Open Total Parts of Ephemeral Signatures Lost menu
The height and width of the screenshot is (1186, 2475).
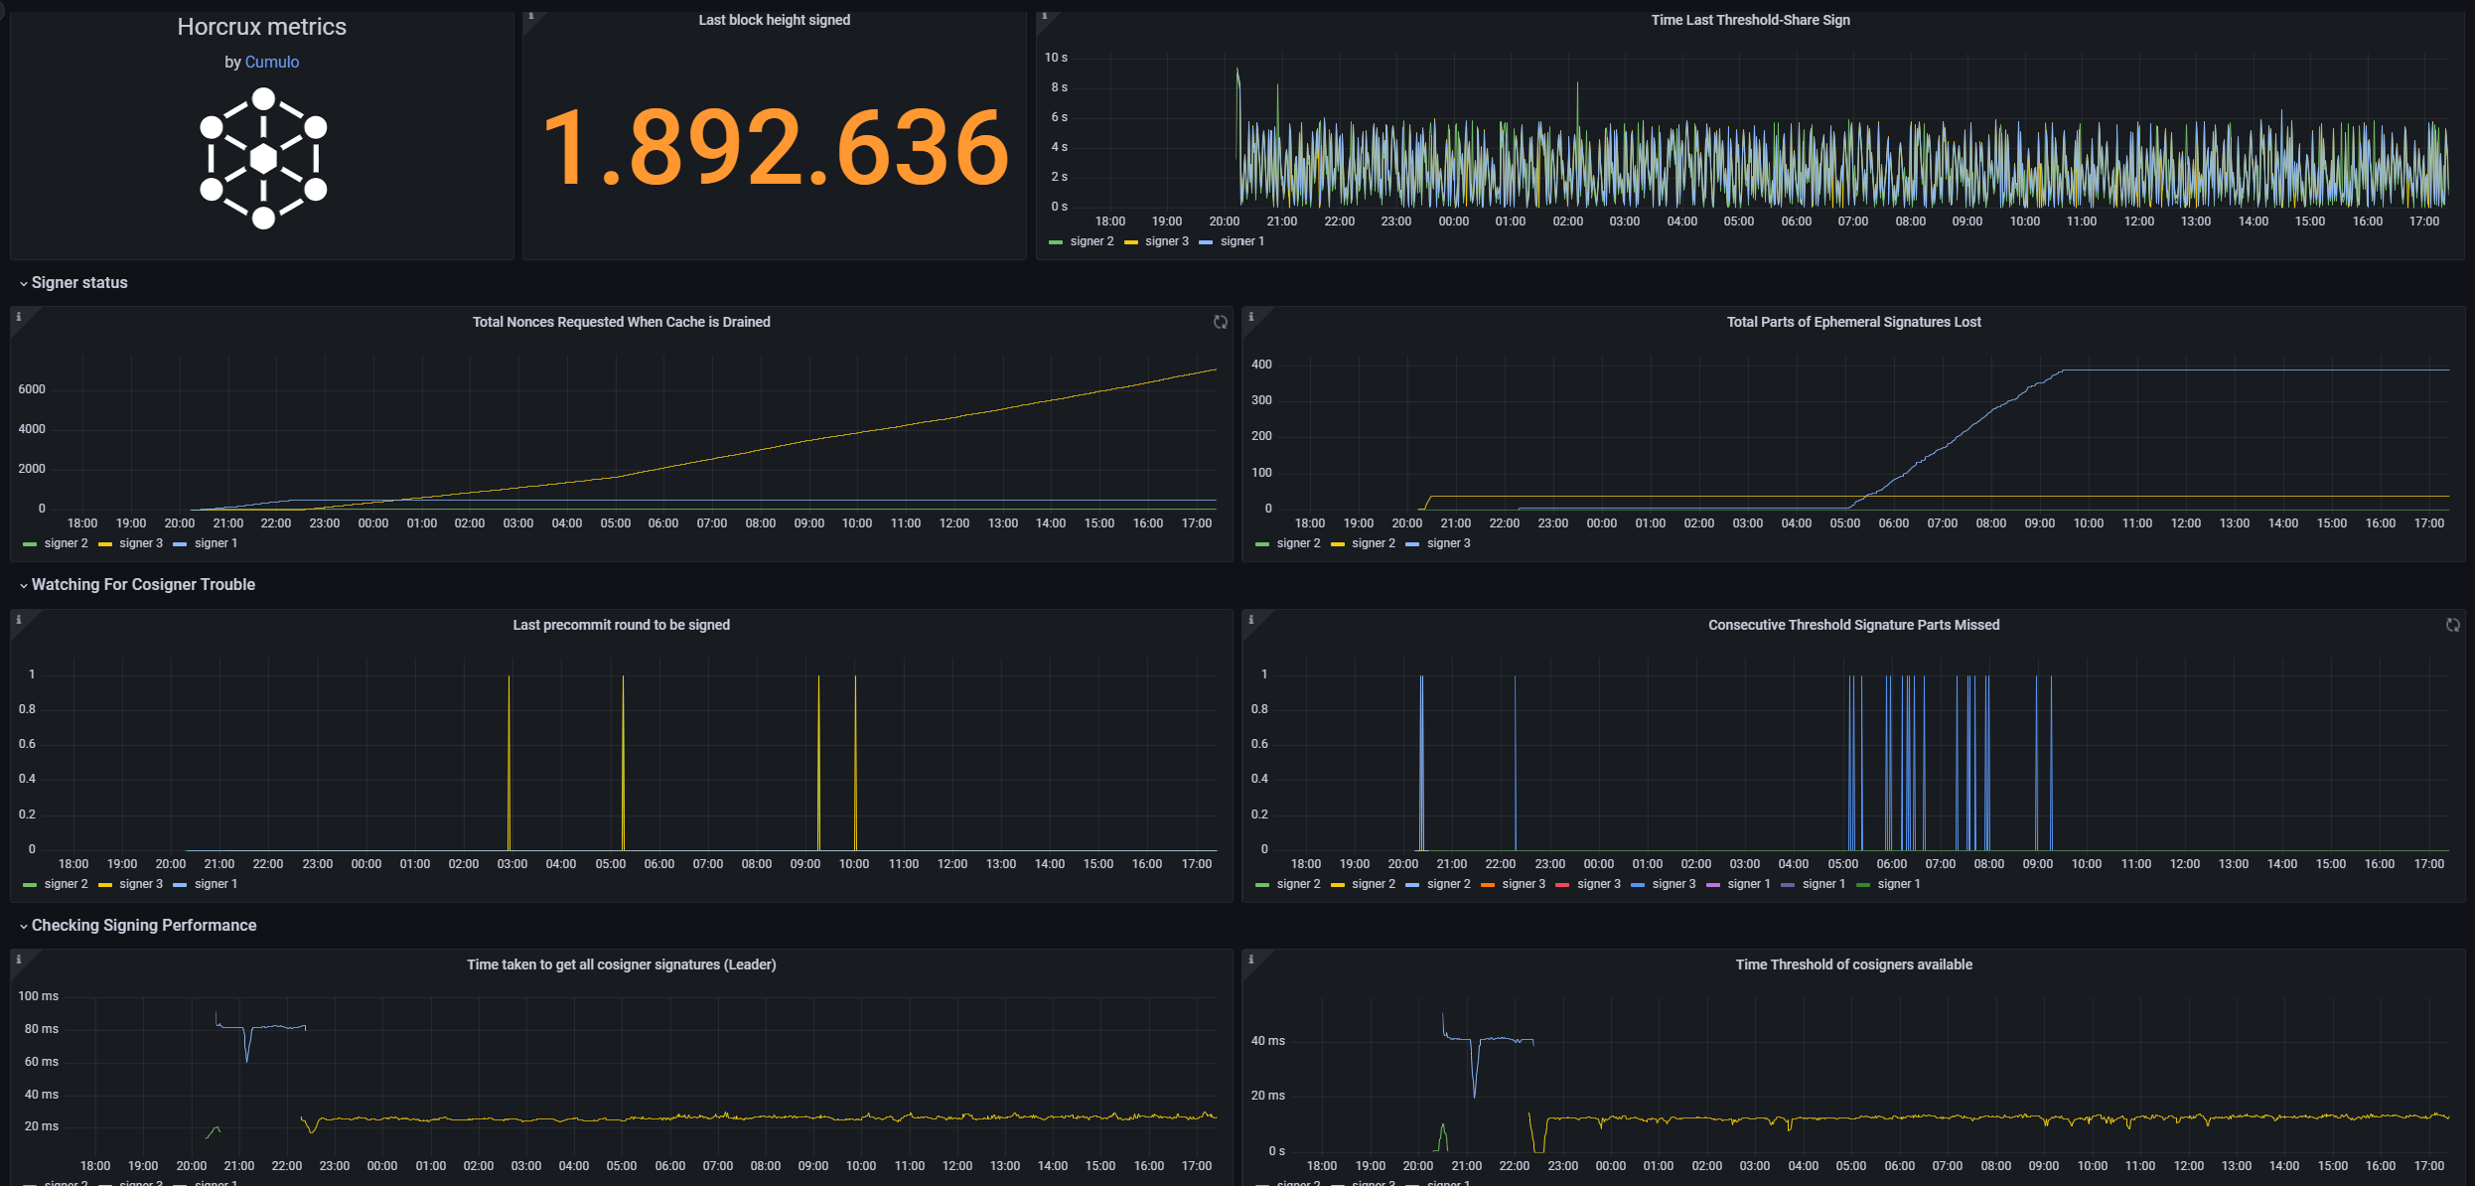coord(1854,322)
